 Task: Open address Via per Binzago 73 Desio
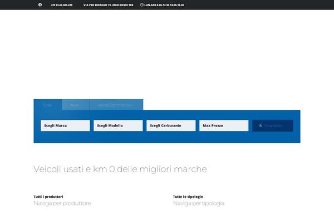[108, 5]
